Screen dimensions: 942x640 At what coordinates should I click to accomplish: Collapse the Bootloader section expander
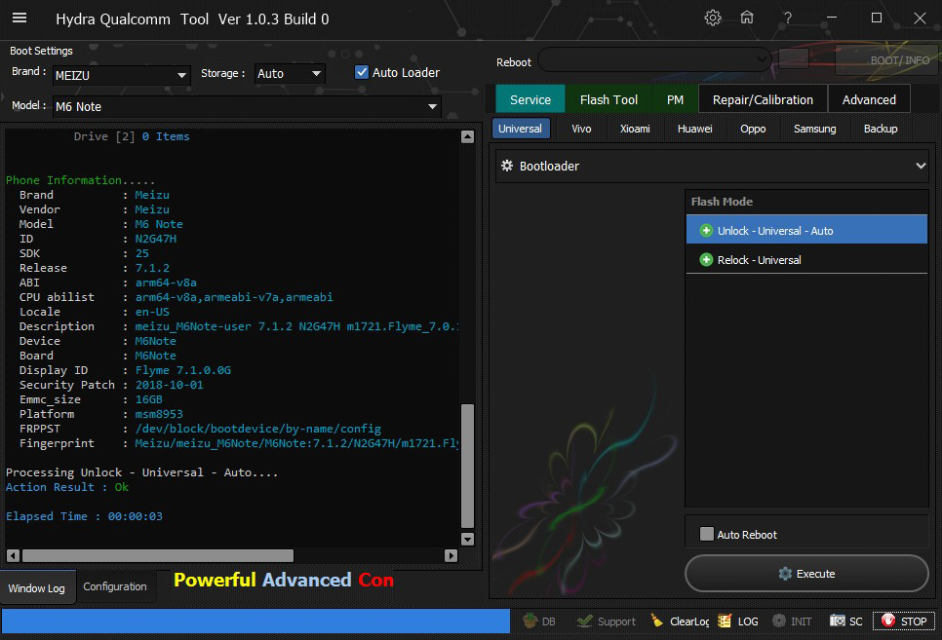pyautogui.click(x=920, y=167)
